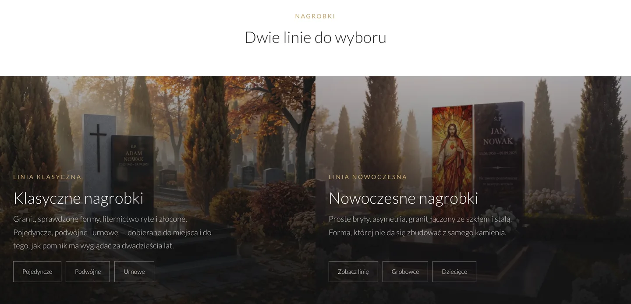Image resolution: width=631 pixels, height=304 pixels.
Task: Click the Klasyczne nagrobki heading
Action: pyautogui.click(x=78, y=198)
